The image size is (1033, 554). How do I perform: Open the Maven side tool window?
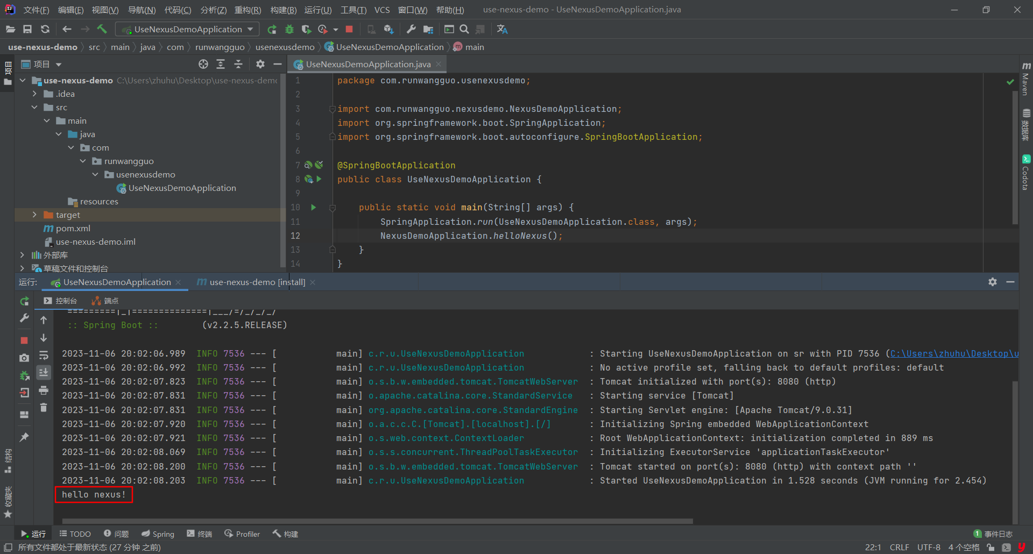pos(1026,79)
